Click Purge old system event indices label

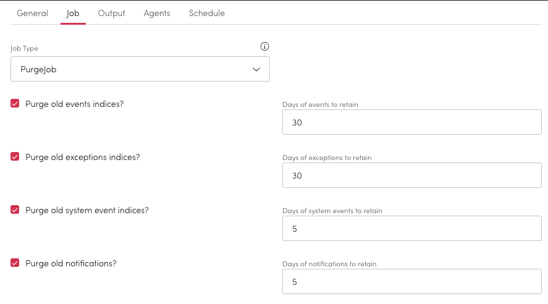(87, 210)
